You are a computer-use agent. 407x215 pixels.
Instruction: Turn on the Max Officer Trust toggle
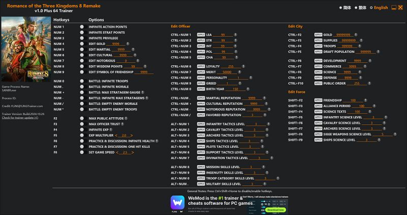coord(82,124)
